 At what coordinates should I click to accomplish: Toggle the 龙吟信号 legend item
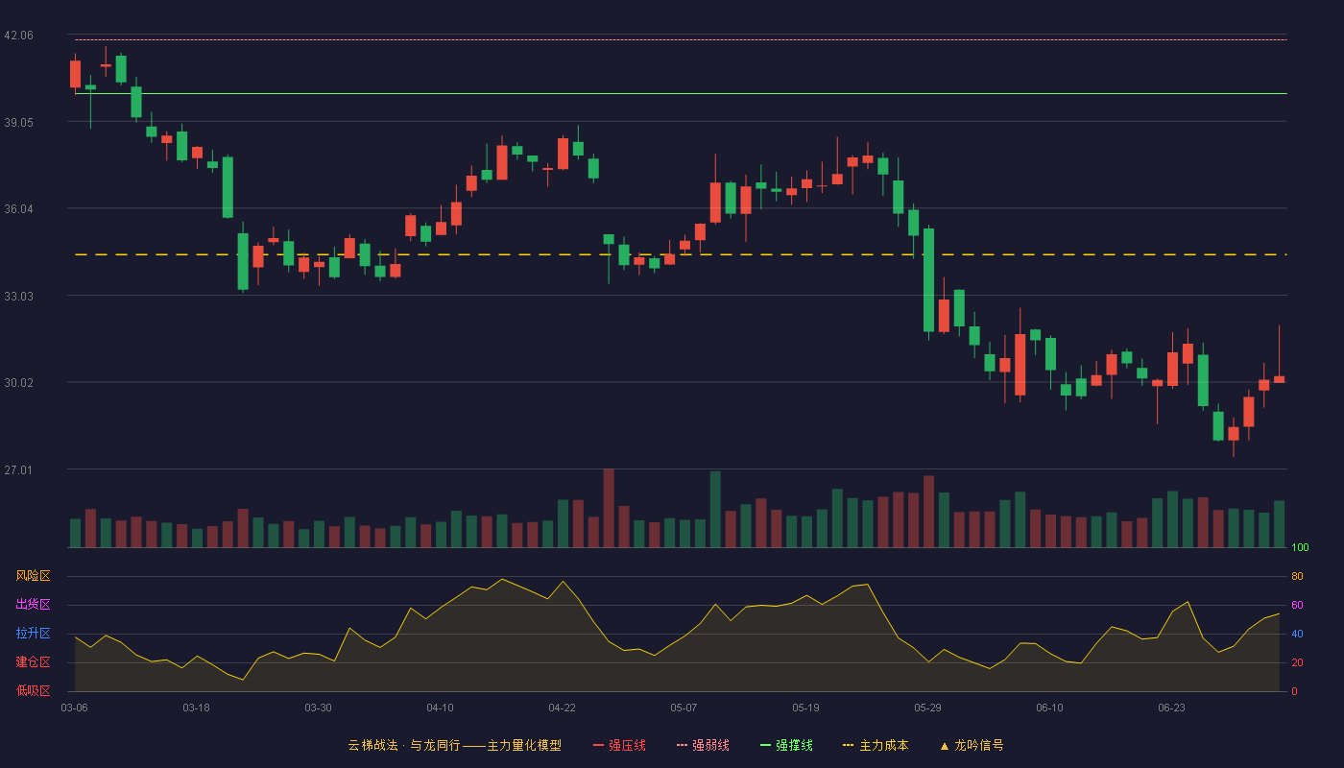(x=972, y=745)
